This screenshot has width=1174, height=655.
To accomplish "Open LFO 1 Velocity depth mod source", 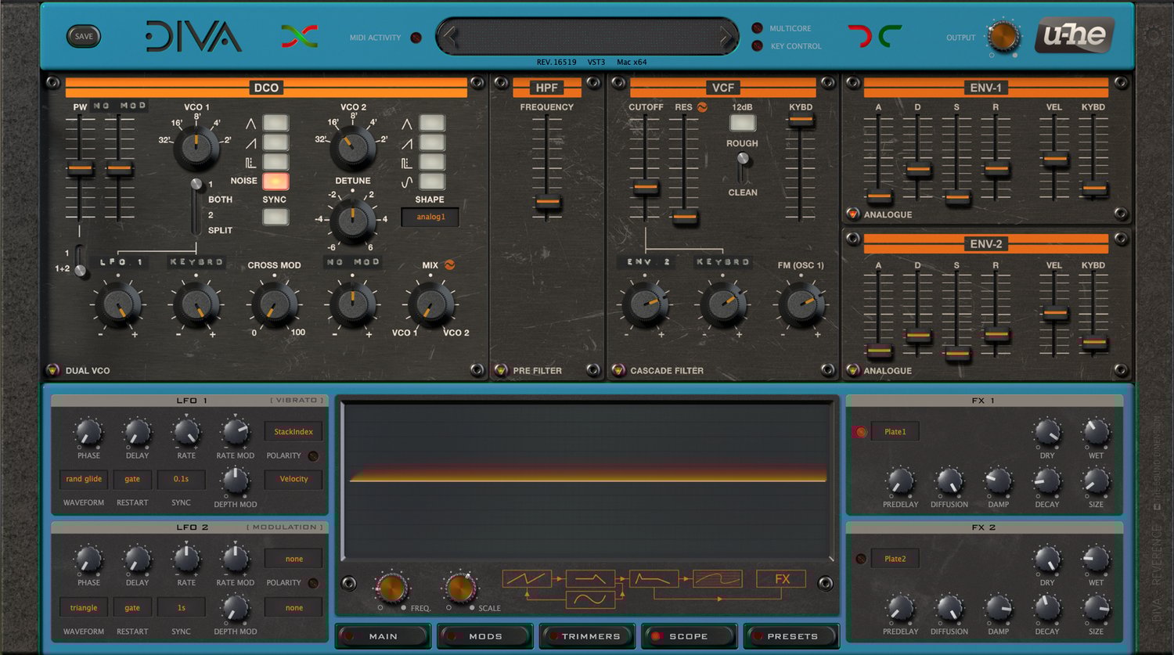I will [x=293, y=479].
